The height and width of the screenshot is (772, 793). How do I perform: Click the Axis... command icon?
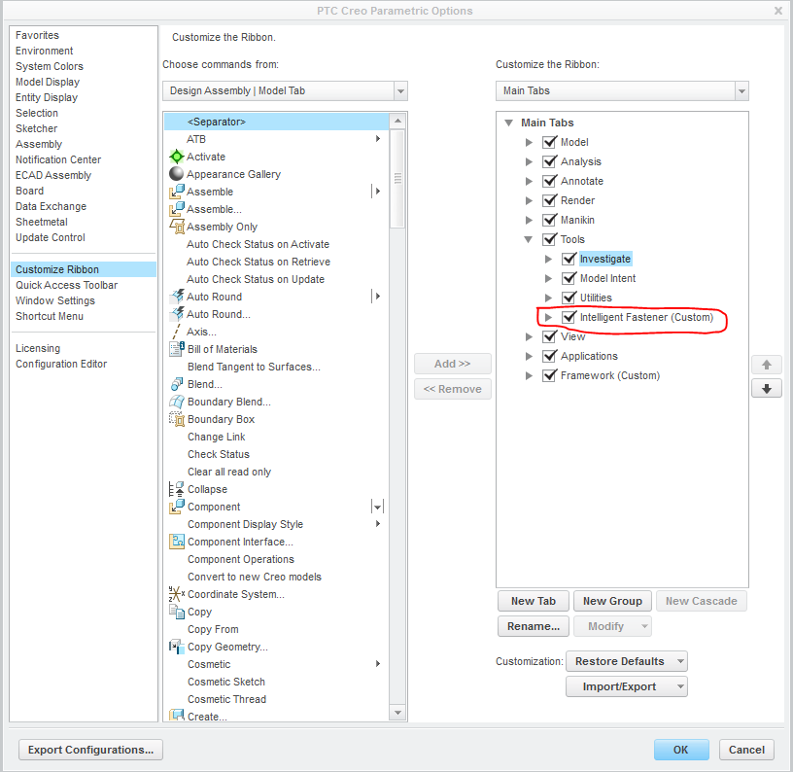176,332
